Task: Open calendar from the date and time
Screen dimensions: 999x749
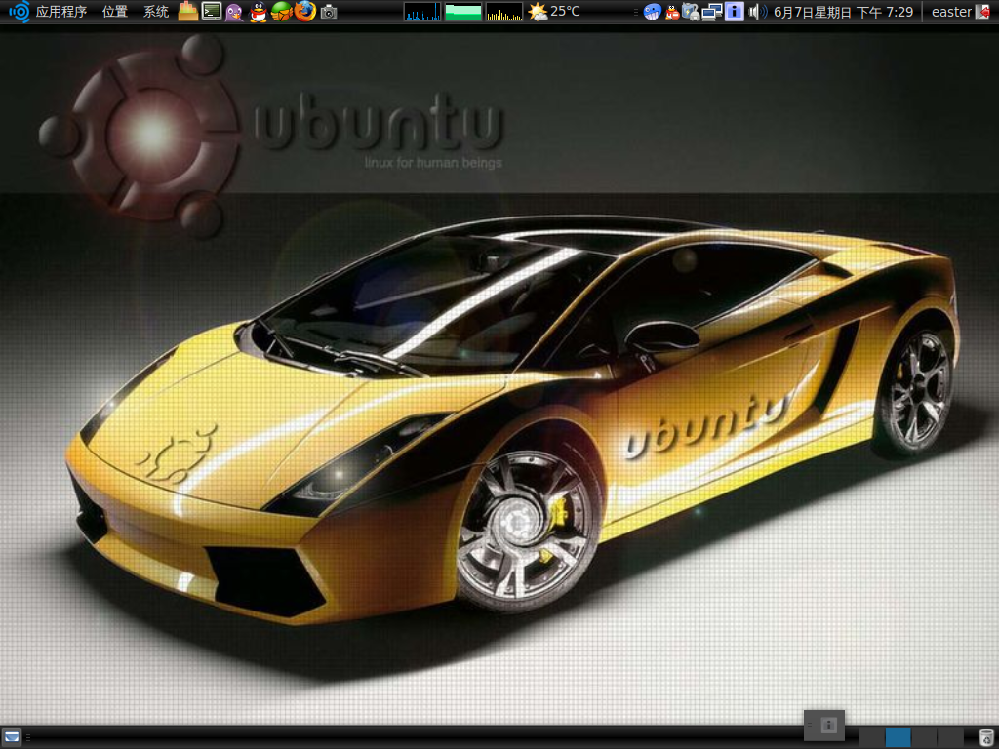Action: click(x=843, y=12)
